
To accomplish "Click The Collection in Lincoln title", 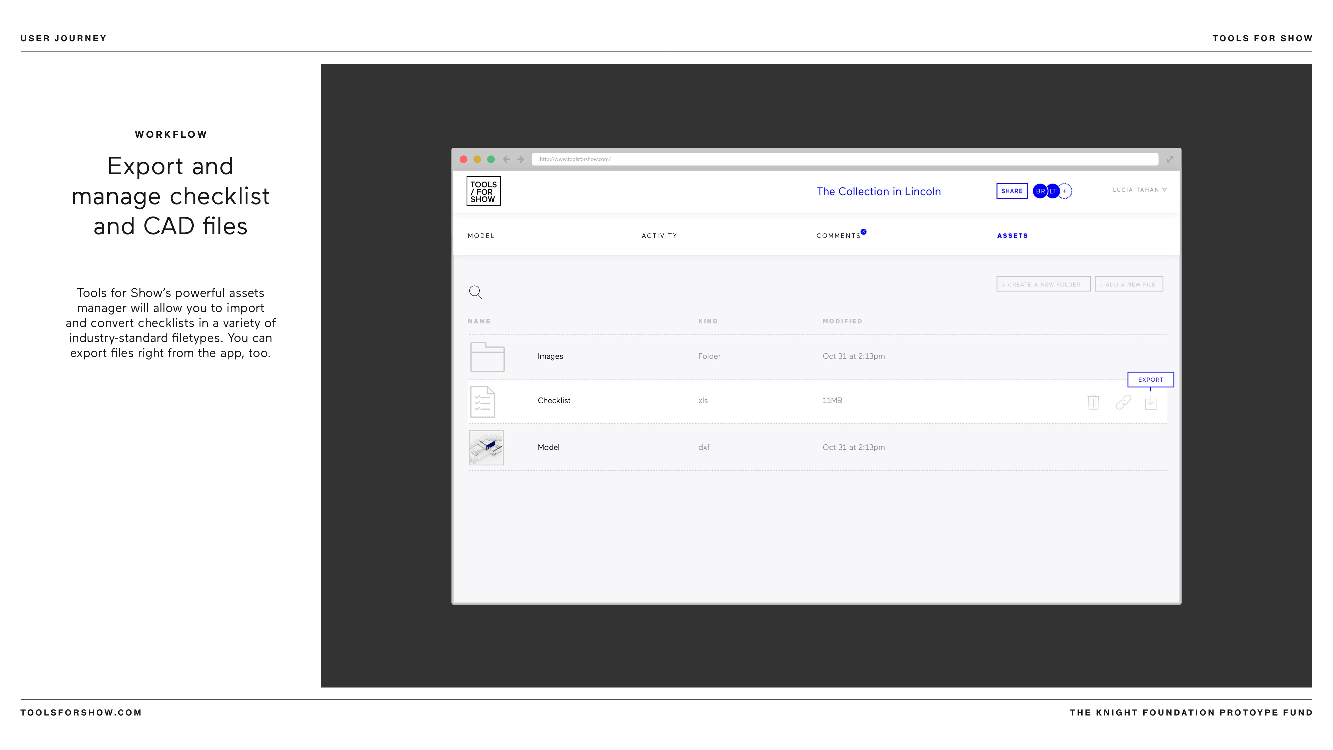I will pos(879,191).
